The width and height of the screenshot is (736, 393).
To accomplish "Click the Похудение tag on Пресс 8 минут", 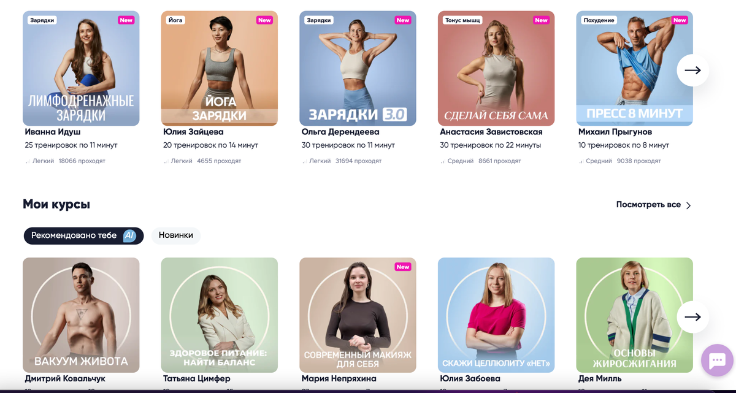I will (599, 20).
